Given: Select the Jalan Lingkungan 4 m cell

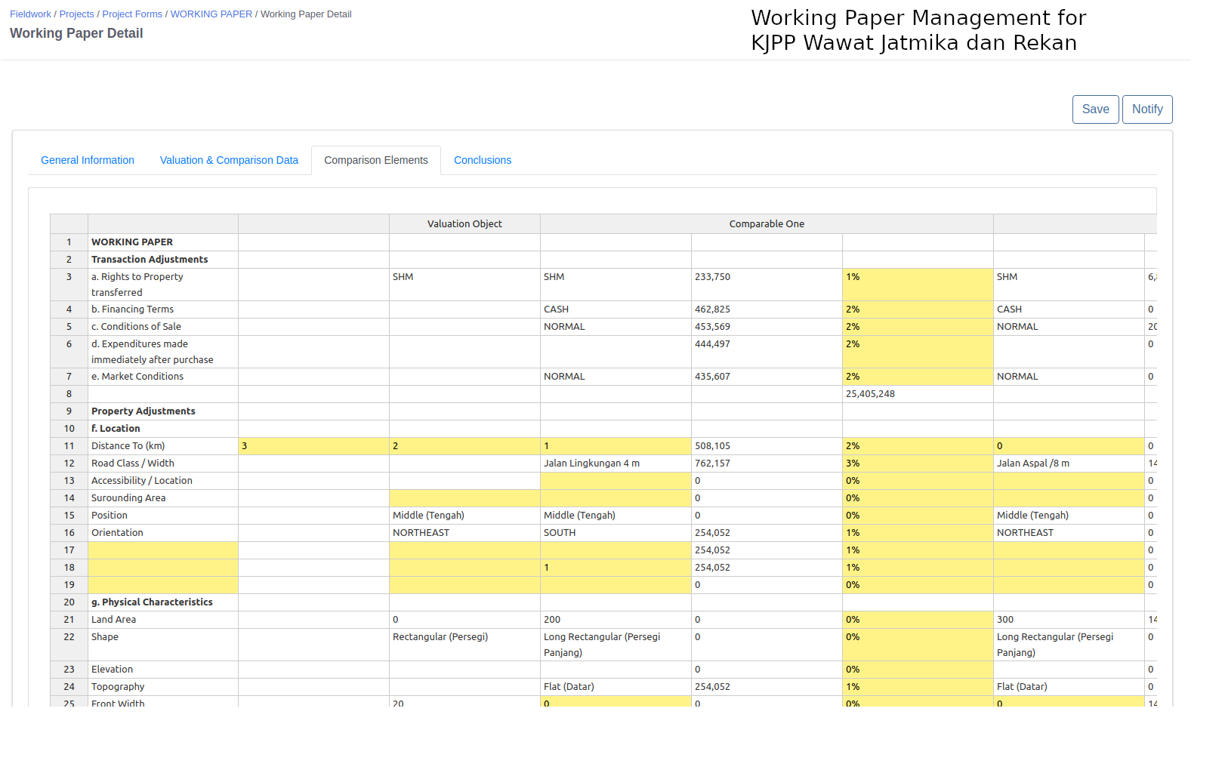Looking at the screenshot, I should [x=615, y=463].
